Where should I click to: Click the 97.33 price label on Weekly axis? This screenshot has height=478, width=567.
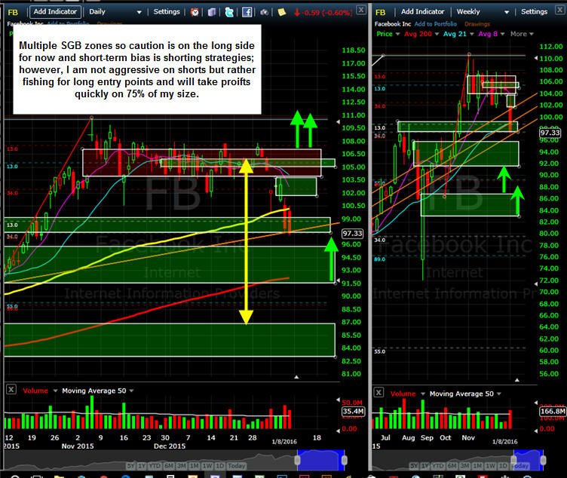click(x=550, y=133)
